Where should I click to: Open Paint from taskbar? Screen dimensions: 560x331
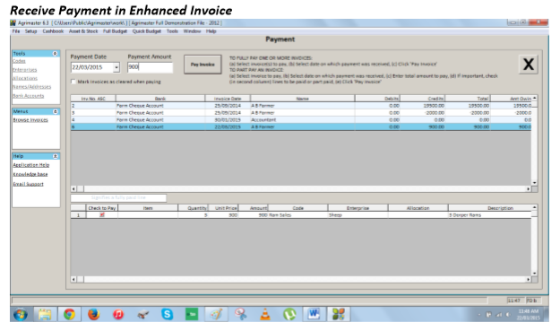coord(216,315)
